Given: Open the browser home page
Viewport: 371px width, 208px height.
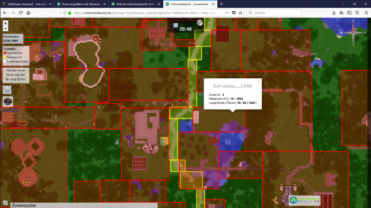Looking at the screenshot, I should point(29,13).
